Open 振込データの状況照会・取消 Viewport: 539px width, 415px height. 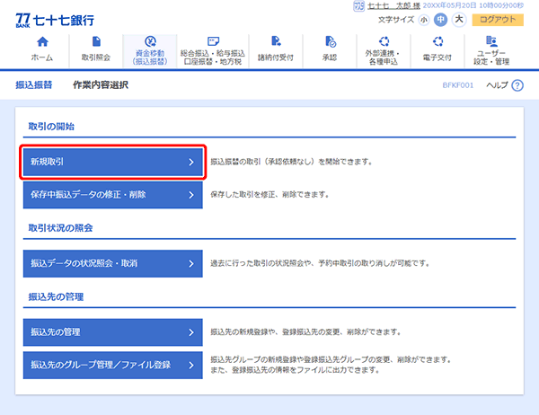112,263
